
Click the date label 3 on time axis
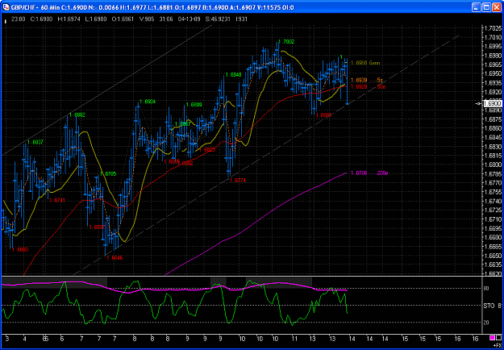(6, 339)
